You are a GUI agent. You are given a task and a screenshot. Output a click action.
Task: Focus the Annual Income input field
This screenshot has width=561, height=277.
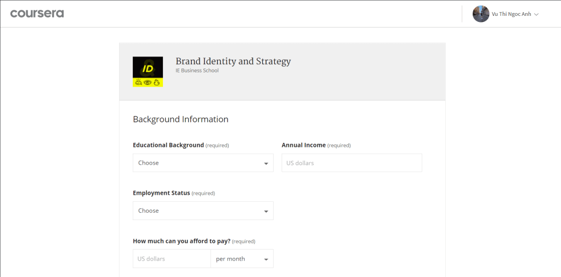pyautogui.click(x=352, y=163)
